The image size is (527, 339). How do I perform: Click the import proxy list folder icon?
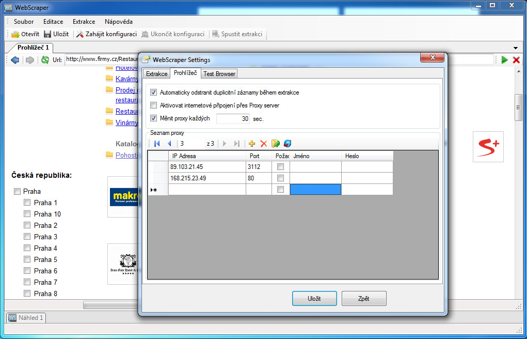tap(276, 144)
